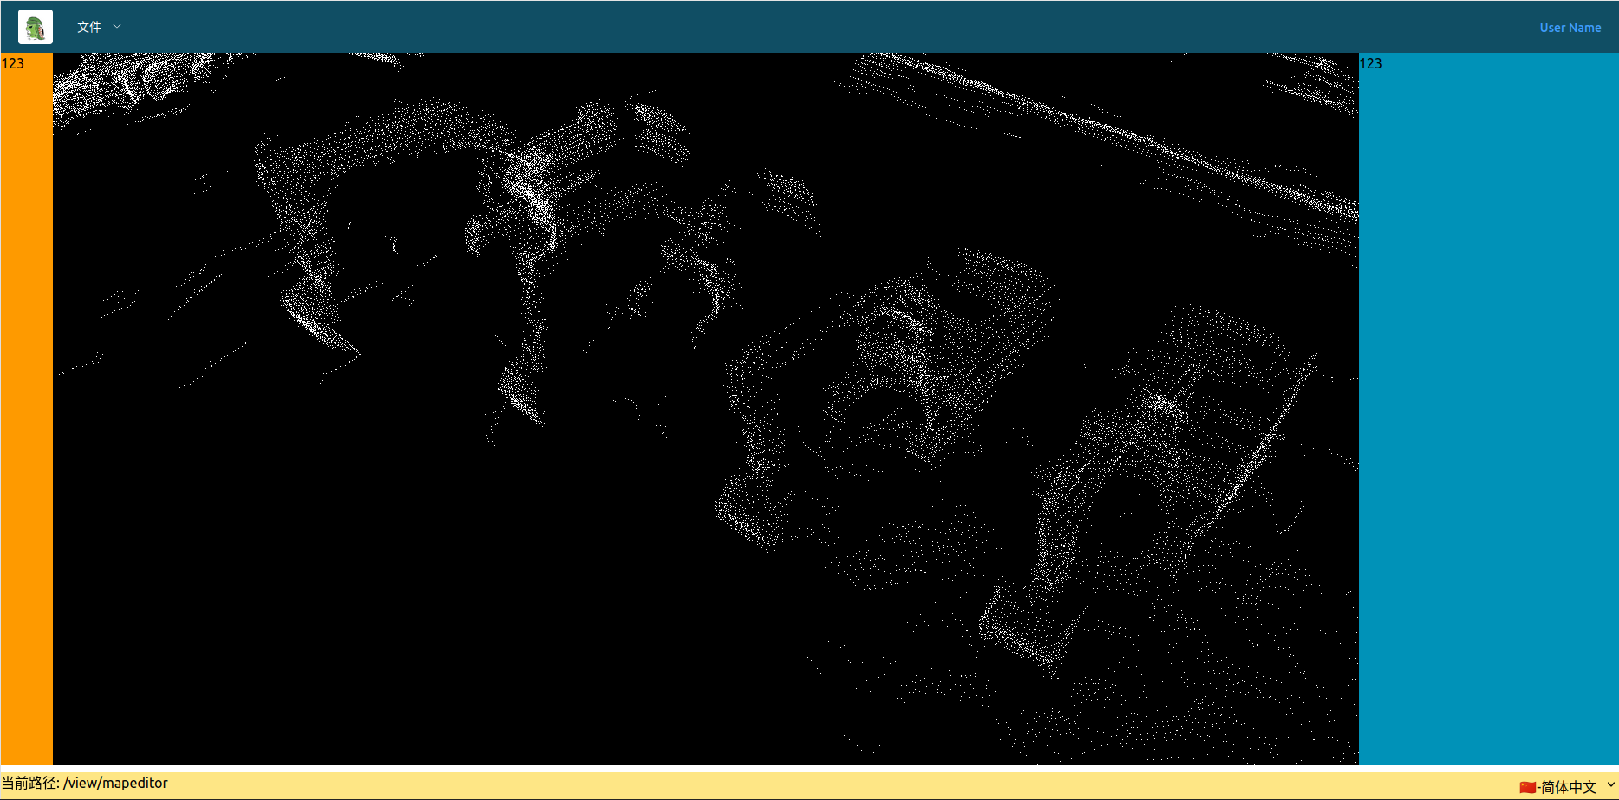Viewport: 1619px width, 800px height.
Task: Click the green dinosaur logo icon
Action: pyautogui.click(x=36, y=27)
